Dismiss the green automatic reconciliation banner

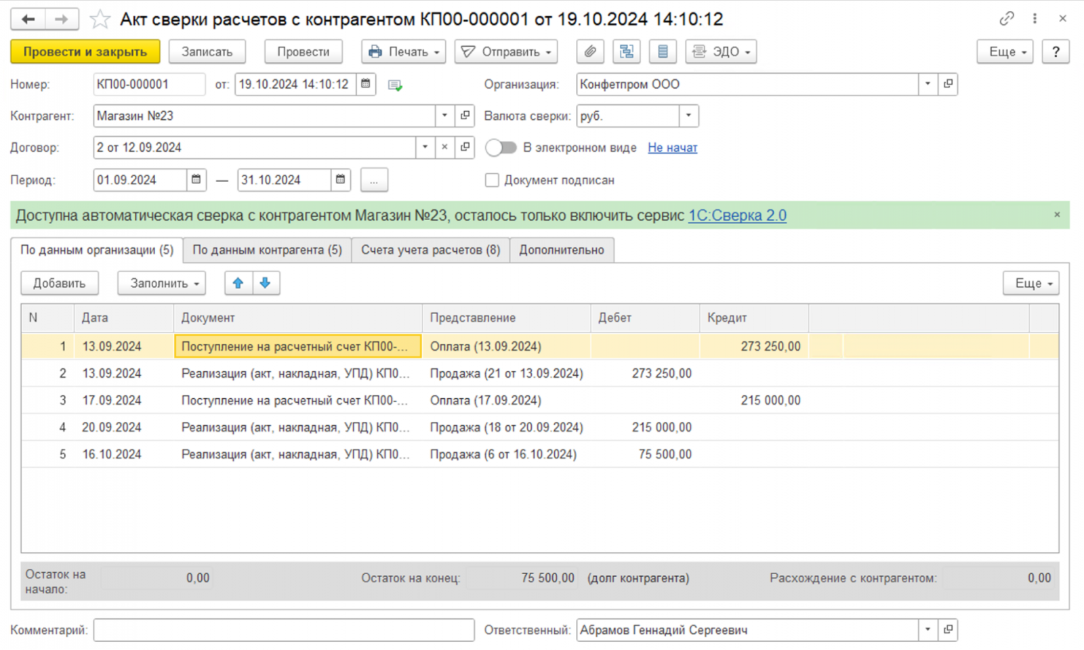[x=1057, y=215]
